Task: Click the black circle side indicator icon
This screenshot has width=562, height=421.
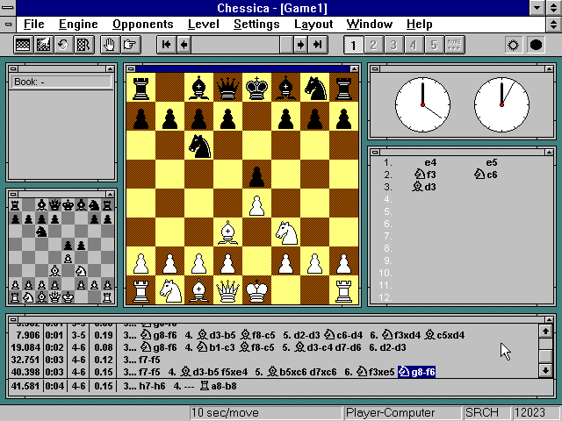Action: (x=536, y=45)
